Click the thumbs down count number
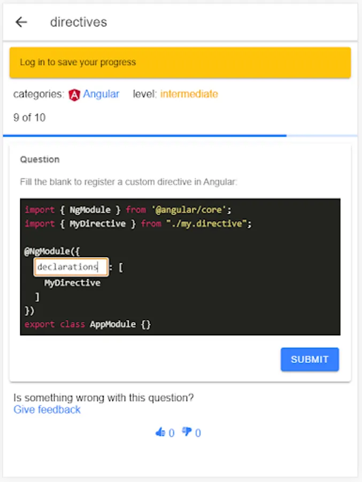The width and height of the screenshot is (362, 482). coord(198,433)
